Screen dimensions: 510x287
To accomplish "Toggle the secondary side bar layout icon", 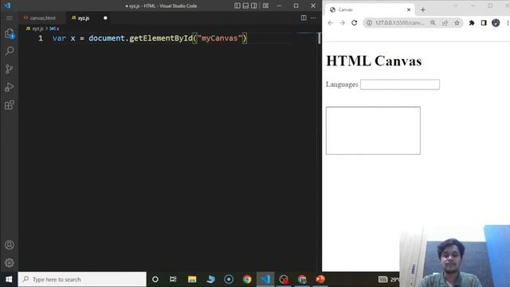I will [253, 6].
